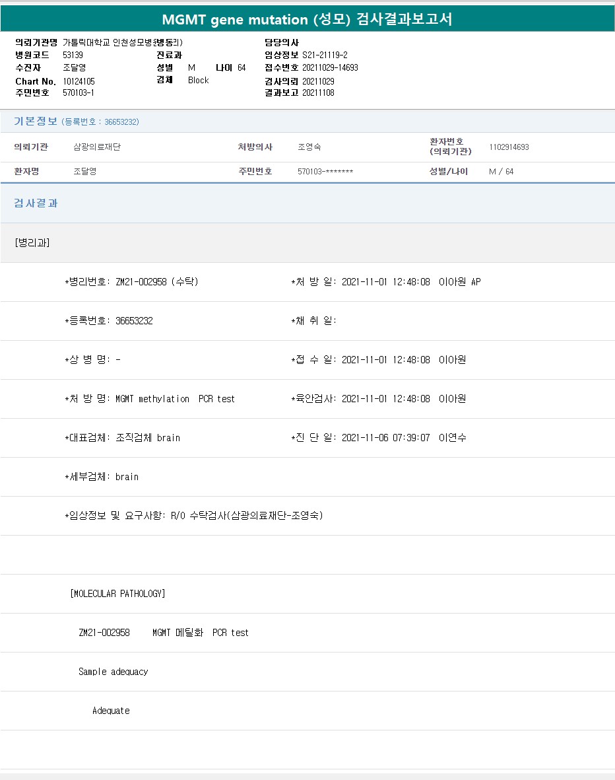Select 'MGMT 메틸화 PCR test' result line

[x=201, y=633]
